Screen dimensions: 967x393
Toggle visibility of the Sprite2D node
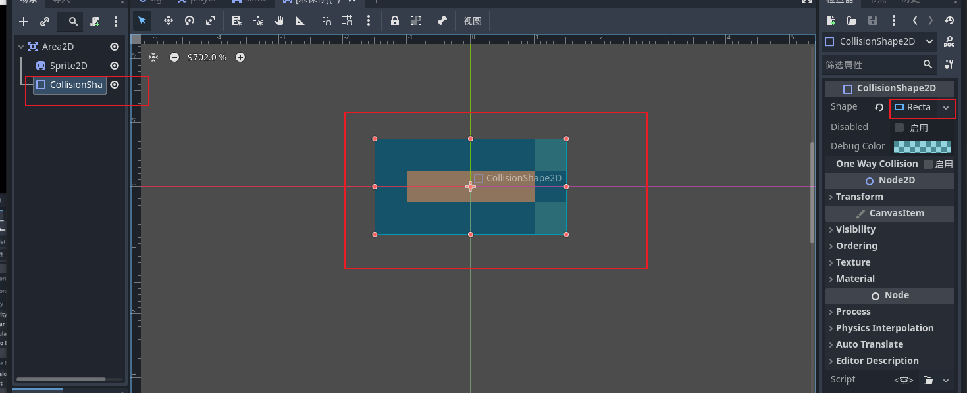point(115,66)
